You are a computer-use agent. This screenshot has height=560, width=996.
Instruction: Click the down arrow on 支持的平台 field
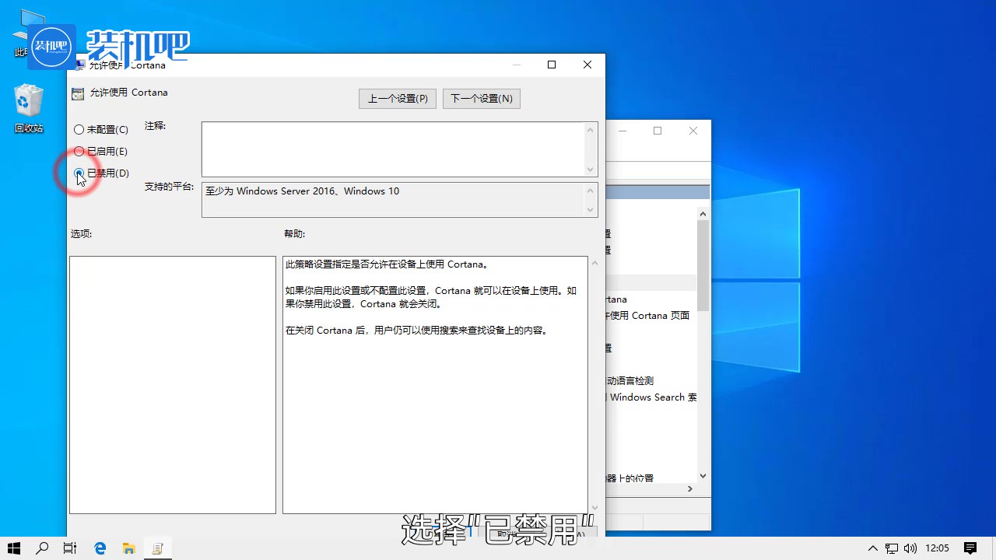coord(590,208)
